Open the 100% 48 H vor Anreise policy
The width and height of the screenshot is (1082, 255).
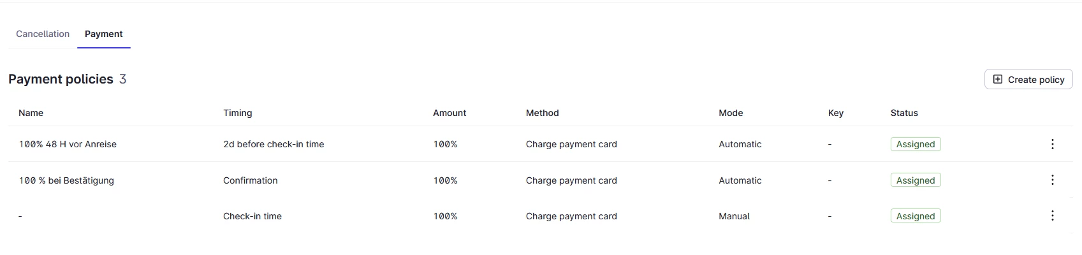click(68, 144)
